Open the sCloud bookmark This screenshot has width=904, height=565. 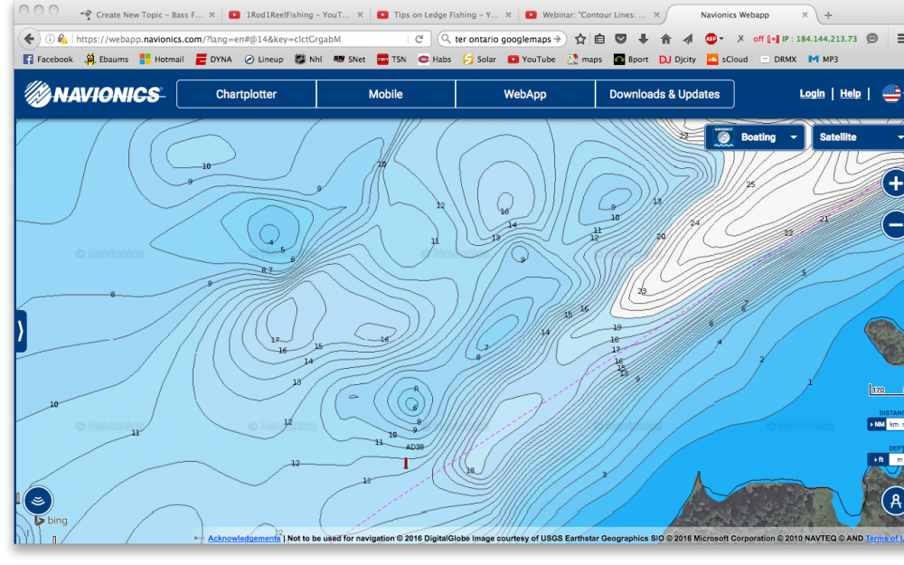coord(728,59)
